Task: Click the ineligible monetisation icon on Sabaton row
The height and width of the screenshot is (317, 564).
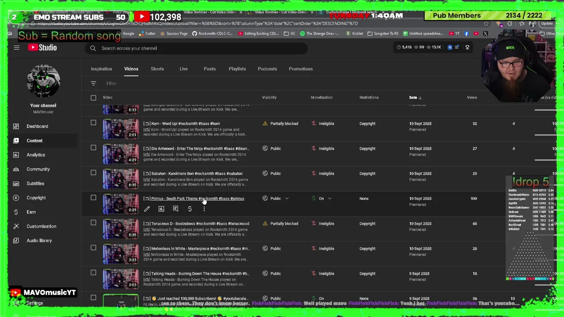Action: pyautogui.click(x=314, y=173)
